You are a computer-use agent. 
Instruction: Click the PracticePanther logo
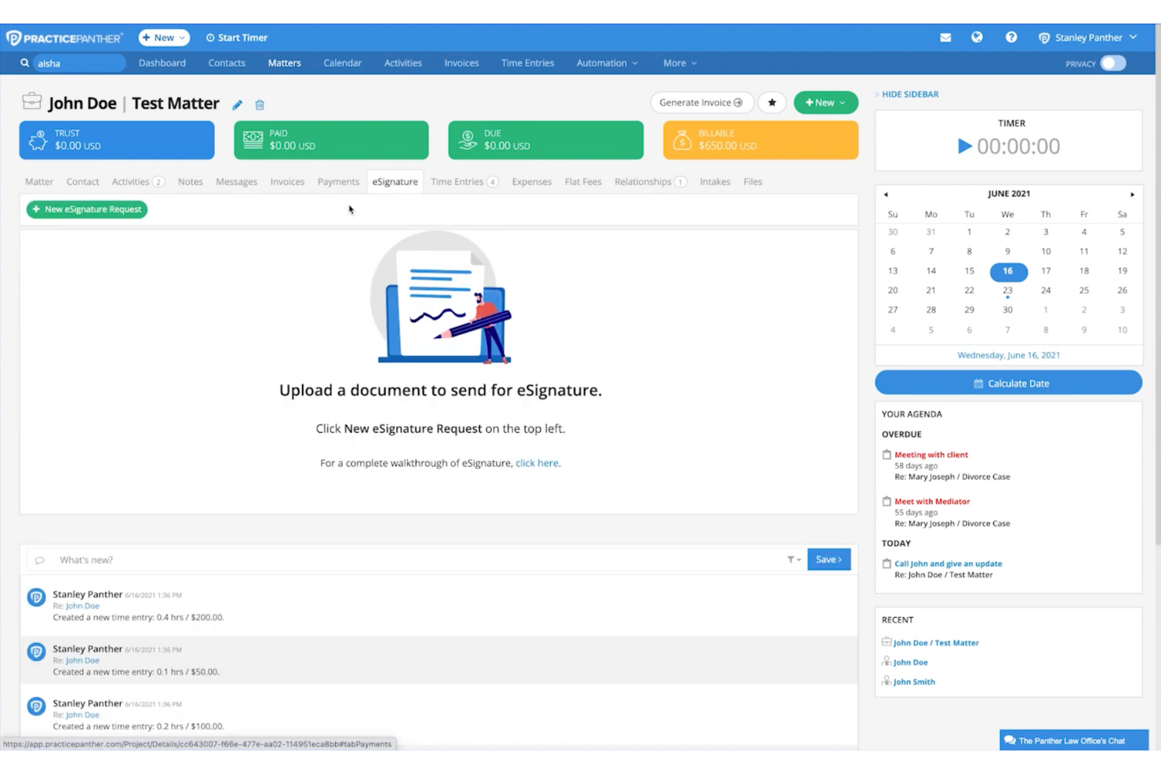tap(65, 37)
